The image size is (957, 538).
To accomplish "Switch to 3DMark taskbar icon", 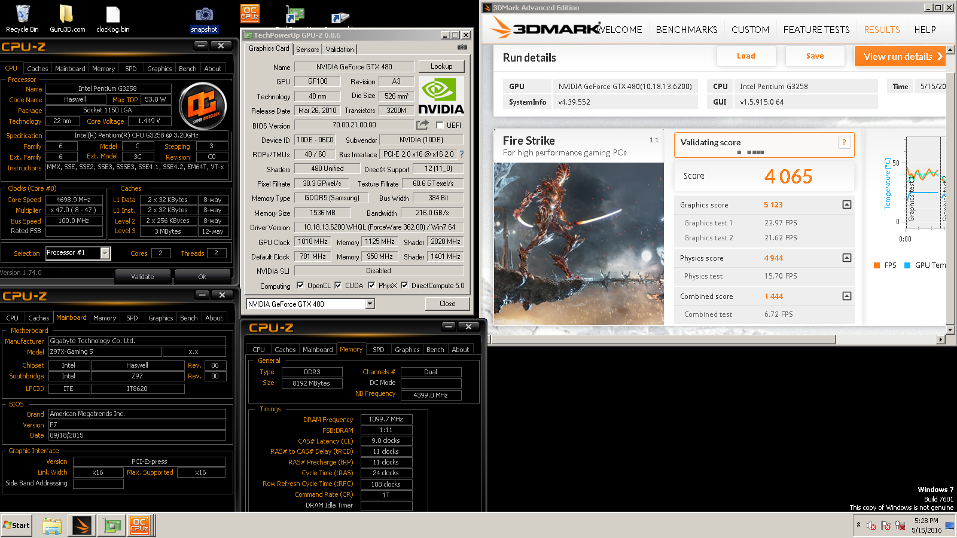I will click(82, 525).
